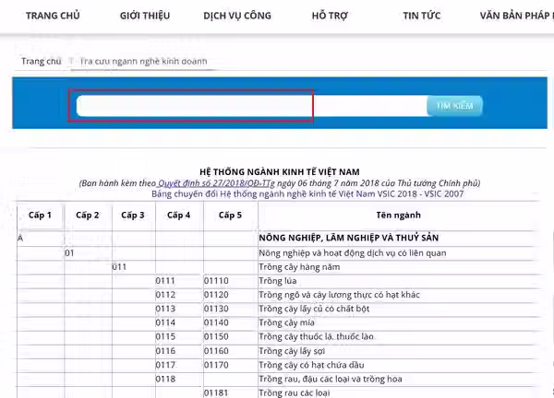The width and height of the screenshot is (554, 398).
Task: Click the Tên ngành column header
Action: click(399, 215)
